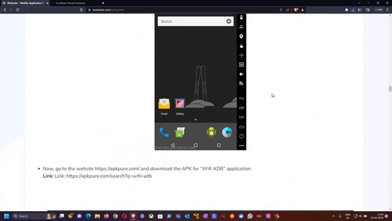
Task: Open the Phone dialer app
Action: (x=164, y=133)
